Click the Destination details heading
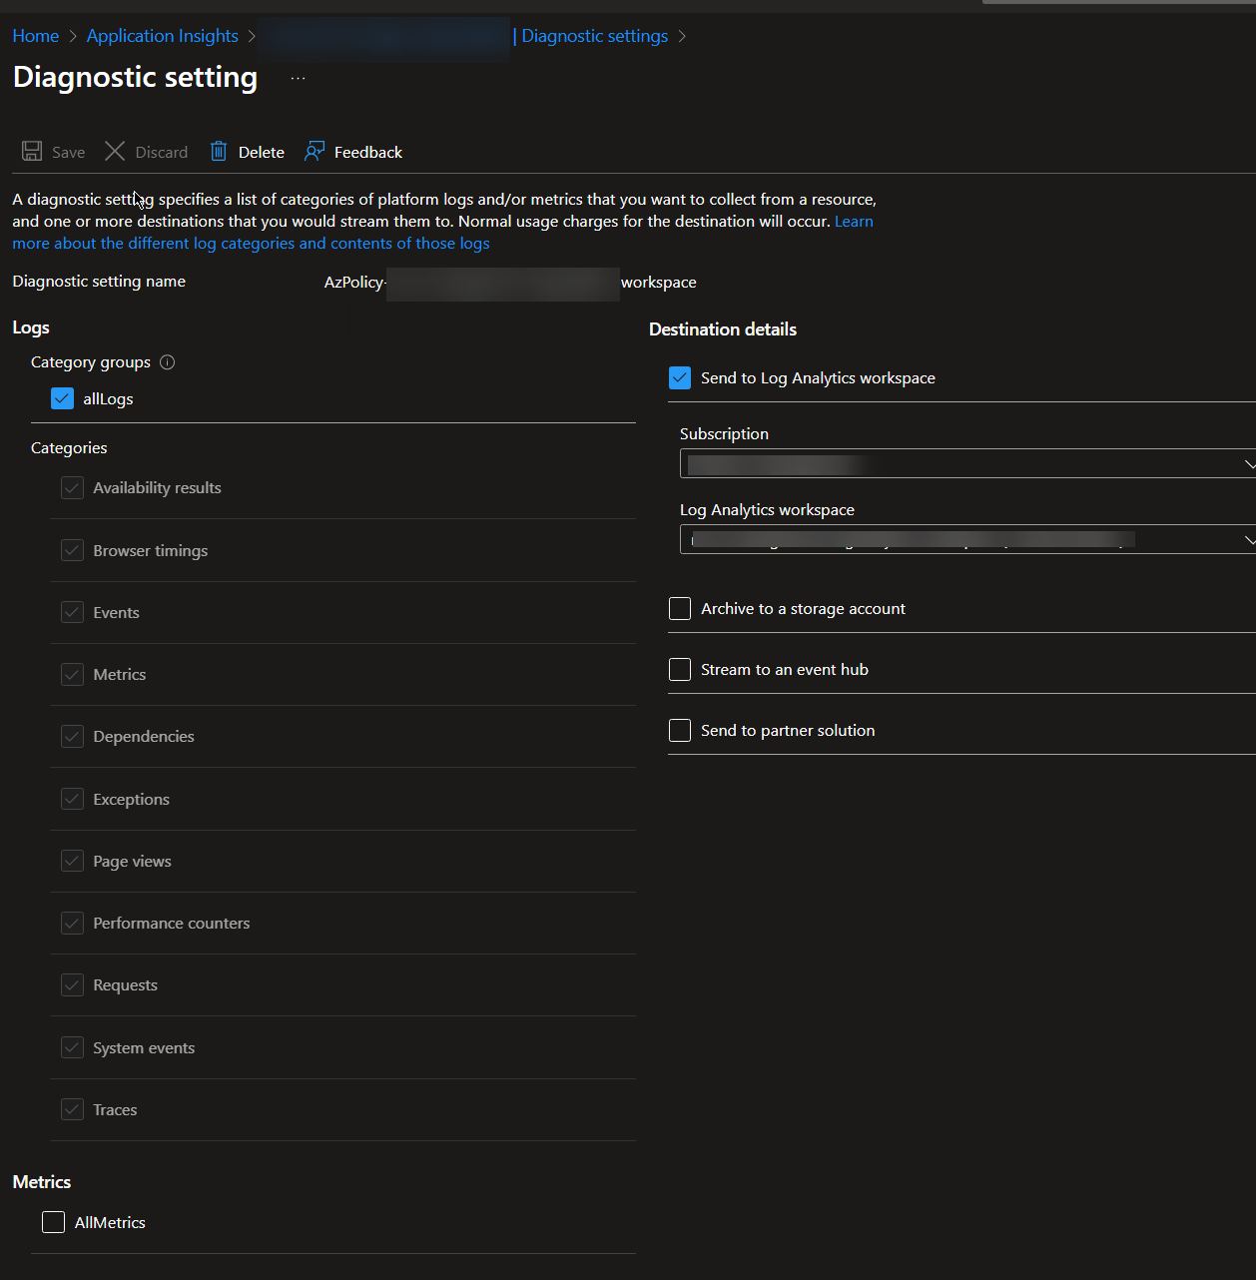 (723, 329)
